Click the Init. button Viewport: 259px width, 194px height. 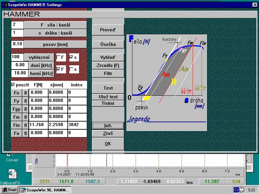click(108, 126)
